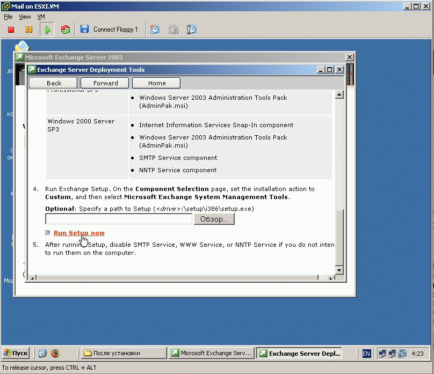Click the vertical scrollbar thumb
Viewport: 434px width, 374px height.
pyautogui.click(x=339, y=237)
